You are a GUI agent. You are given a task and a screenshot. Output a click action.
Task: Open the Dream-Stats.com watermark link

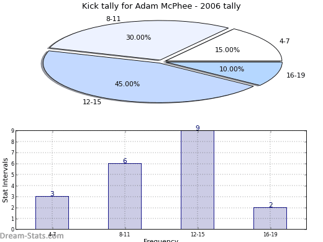pos(32,236)
